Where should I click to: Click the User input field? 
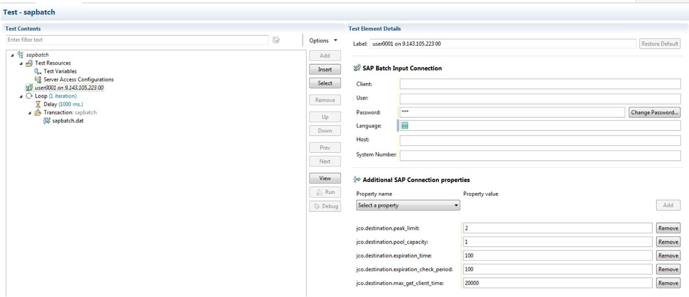tap(540, 99)
